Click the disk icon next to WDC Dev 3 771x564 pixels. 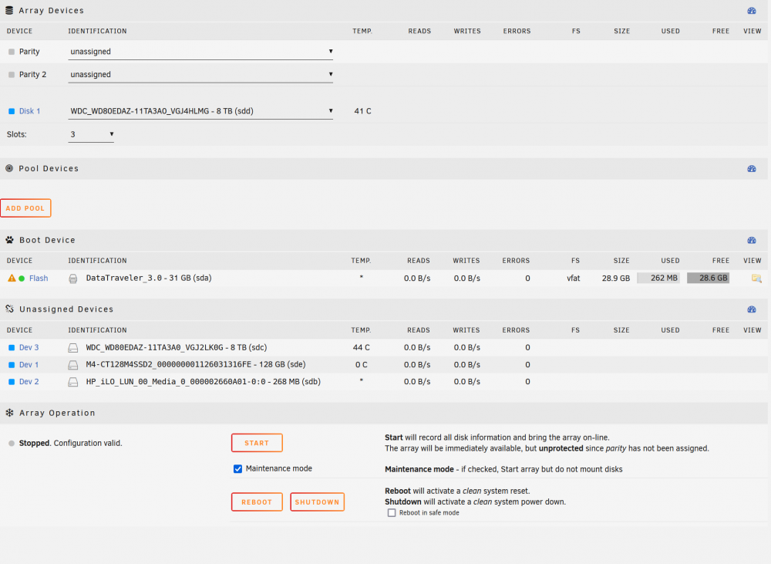click(x=72, y=347)
